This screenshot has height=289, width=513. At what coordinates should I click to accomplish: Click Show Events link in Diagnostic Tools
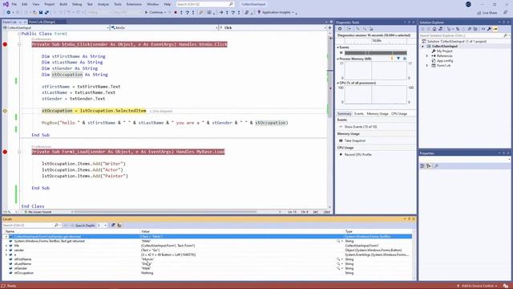[x=361, y=127]
